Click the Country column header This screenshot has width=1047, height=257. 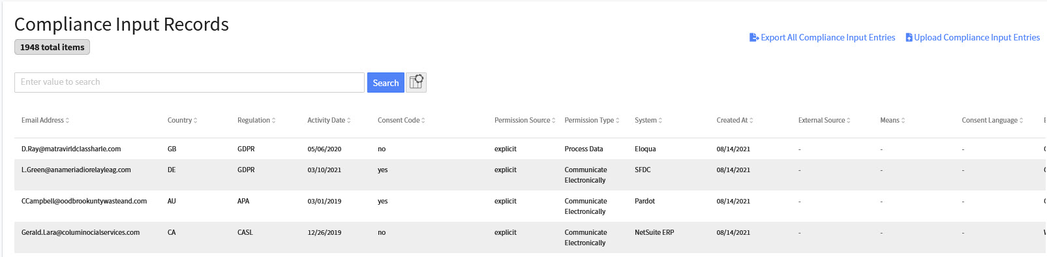[179, 121]
